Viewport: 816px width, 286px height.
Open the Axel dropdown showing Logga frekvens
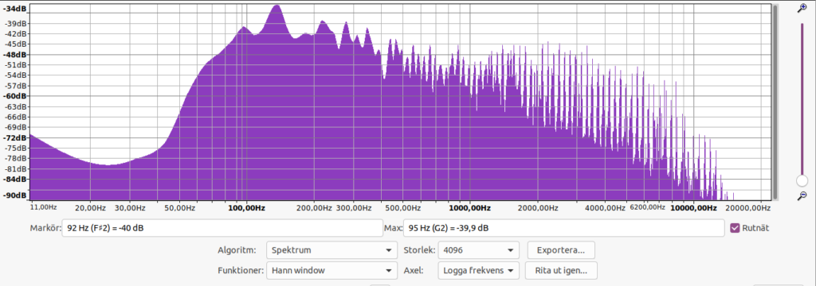(x=479, y=270)
